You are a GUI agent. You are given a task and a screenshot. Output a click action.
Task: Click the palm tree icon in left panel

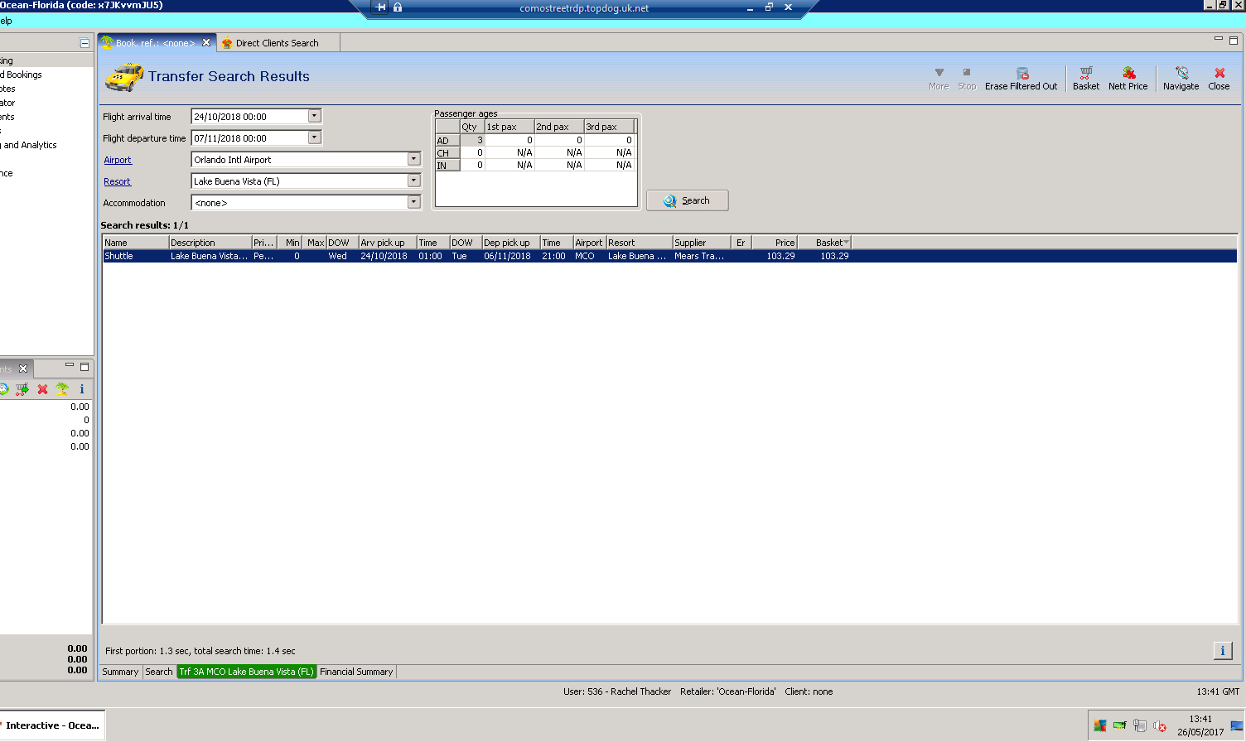pyautogui.click(x=62, y=389)
